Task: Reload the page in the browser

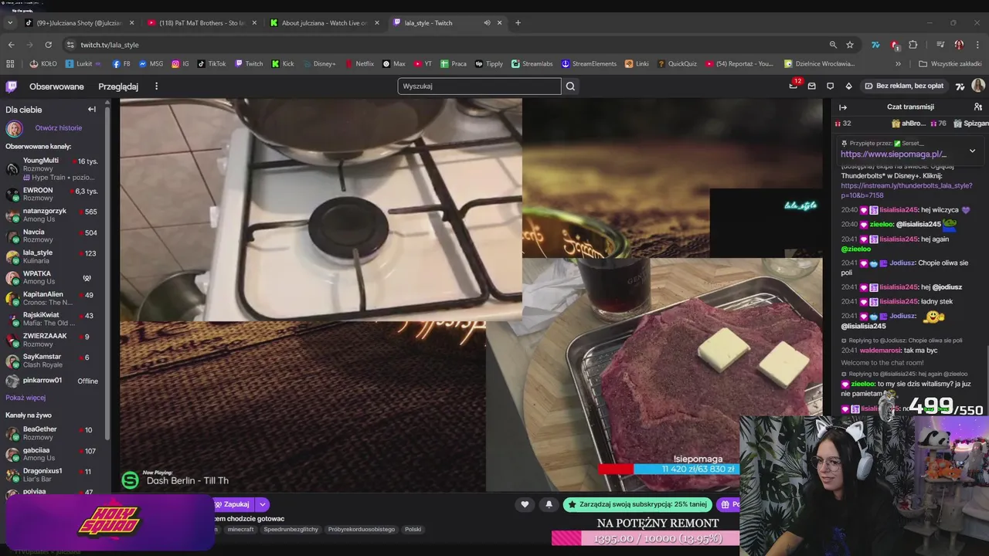Action: coord(48,45)
